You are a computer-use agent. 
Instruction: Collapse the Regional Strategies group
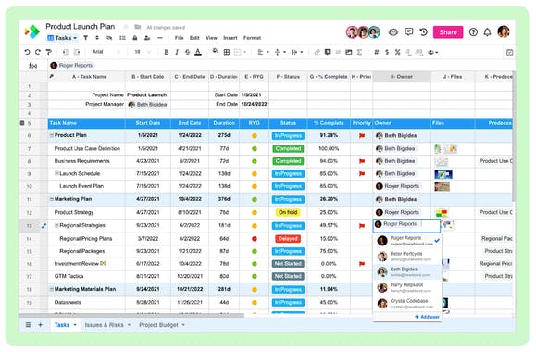pyautogui.click(x=56, y=225)
